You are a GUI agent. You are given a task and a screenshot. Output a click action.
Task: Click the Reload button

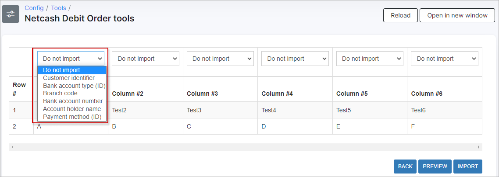pos(400,15)
